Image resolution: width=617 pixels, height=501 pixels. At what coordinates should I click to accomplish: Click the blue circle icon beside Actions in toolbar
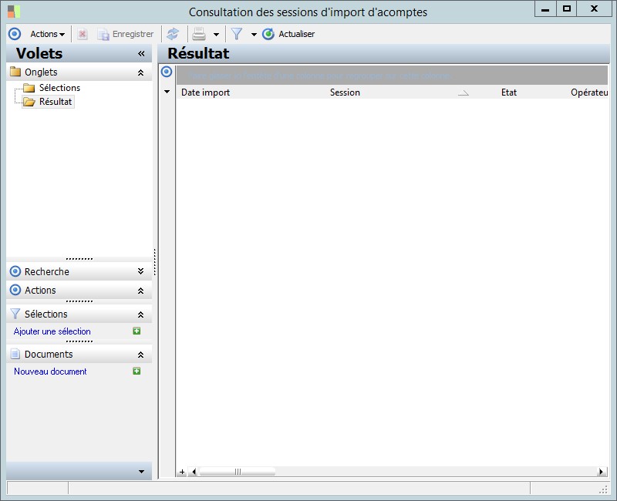tap(15, 34)
